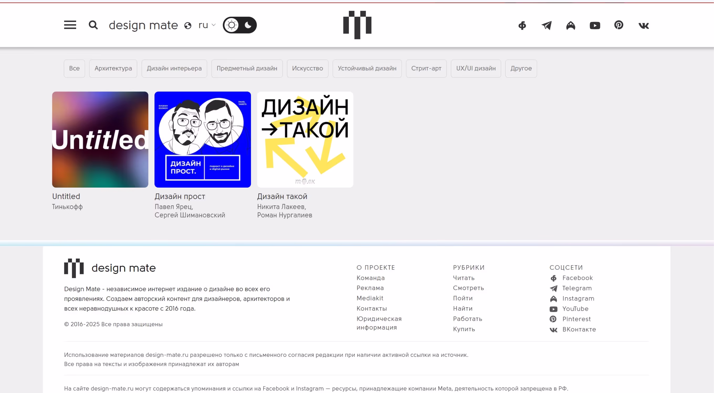This screenshot has height=393, width=714.
Task: Filter by Стрит-арт category
Action: [x=426, y=68]
